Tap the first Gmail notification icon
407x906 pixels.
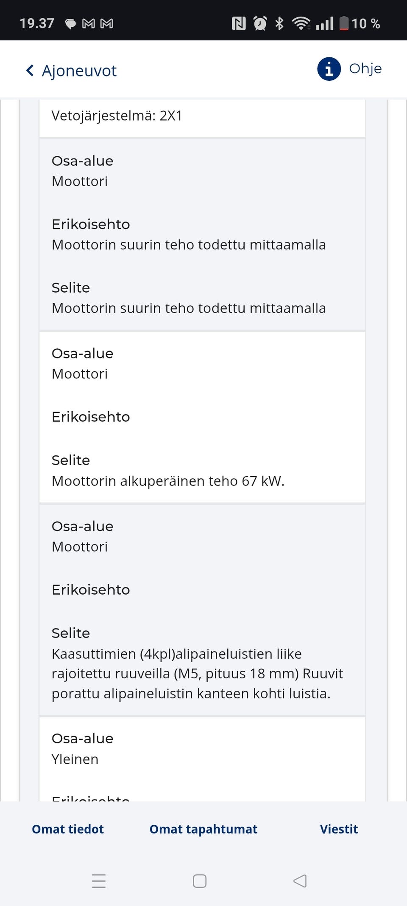(x=88, y=24)
